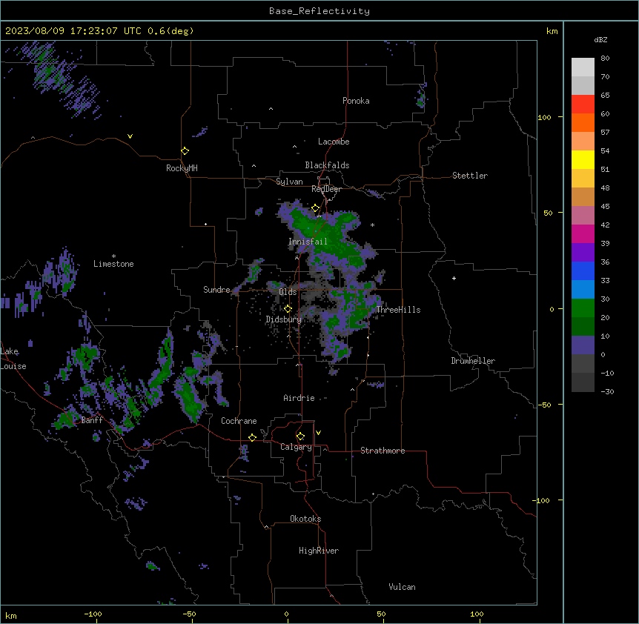The width and height of the screenshot is (639, 624).
Task: Click the yellow marker above the Calgary label
Action: (300, 437)
